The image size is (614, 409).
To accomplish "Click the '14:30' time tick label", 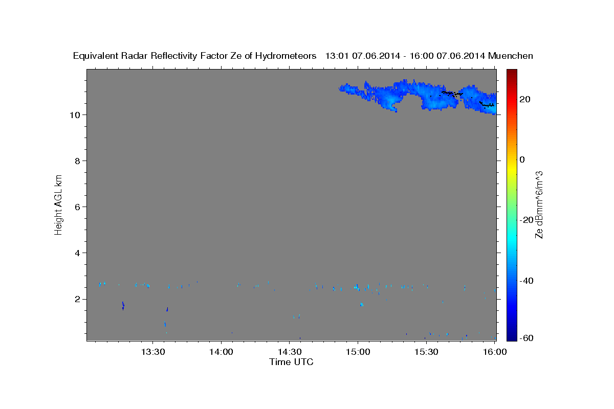I will [289, 352].
